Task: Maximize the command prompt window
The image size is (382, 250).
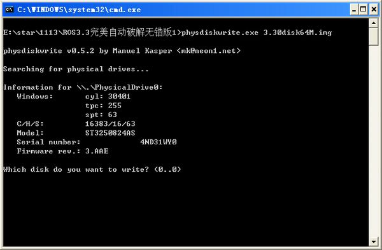Action: point(364,10)
